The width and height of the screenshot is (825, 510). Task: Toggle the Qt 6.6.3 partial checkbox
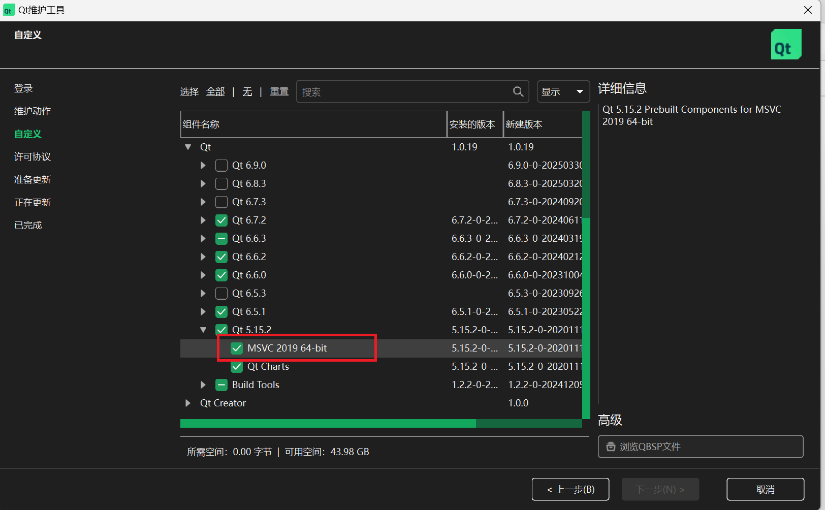pyautogui.click(x=221, y=239)
